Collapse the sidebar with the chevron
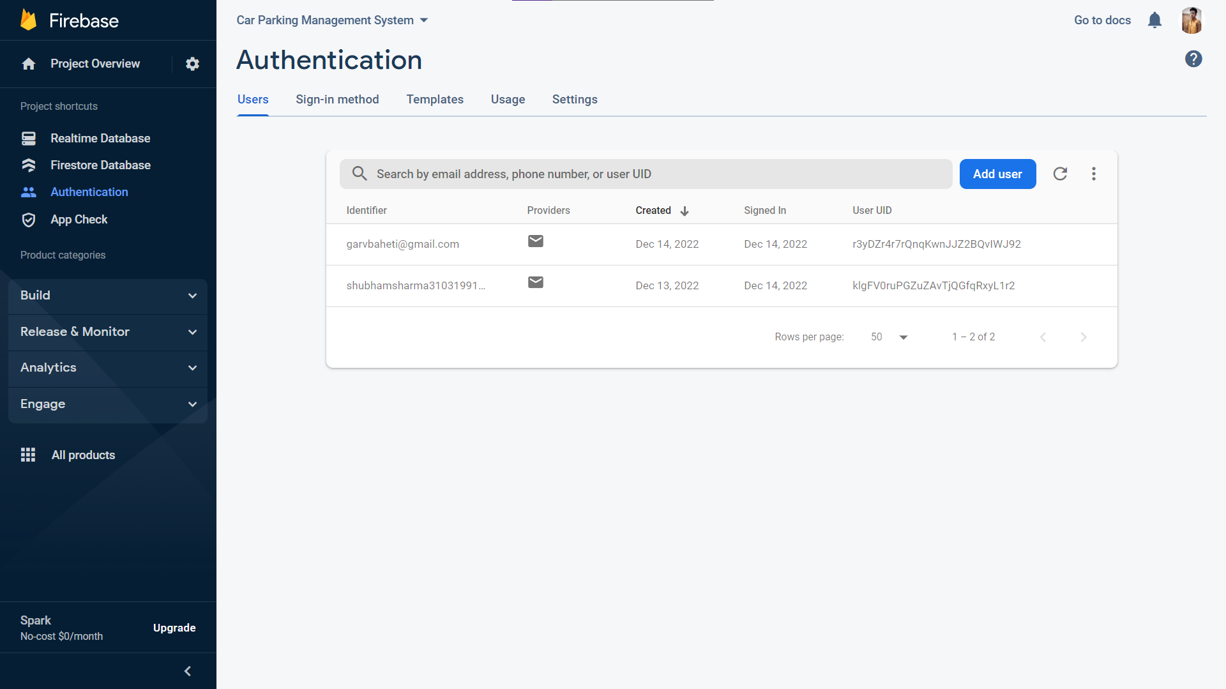 (x=188, y=671)
